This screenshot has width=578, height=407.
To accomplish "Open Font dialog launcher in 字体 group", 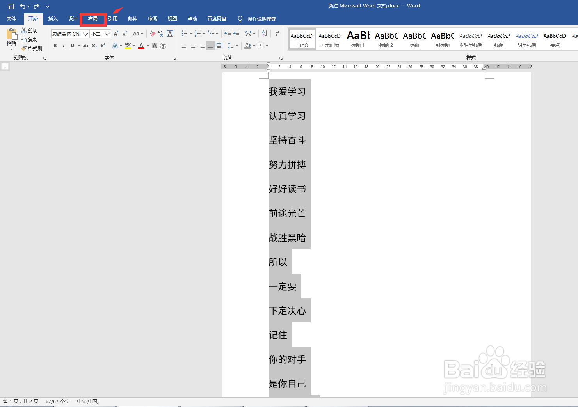I will click(x=174, y=58).
